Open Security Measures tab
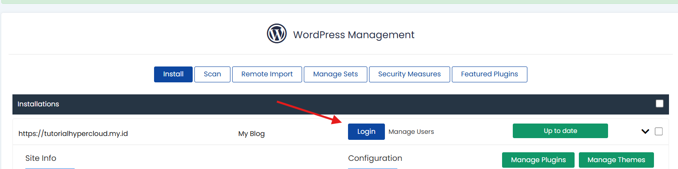Viewport: 678px width, 169px height. (x=409, y=74)
